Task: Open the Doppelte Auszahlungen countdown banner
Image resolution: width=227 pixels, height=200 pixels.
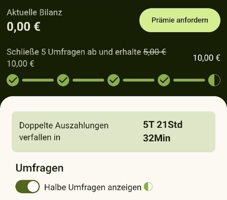Action: click(113, 131)
